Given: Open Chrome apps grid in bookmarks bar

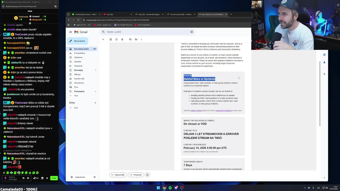Looking at the screenshot, I should [69, 25].
